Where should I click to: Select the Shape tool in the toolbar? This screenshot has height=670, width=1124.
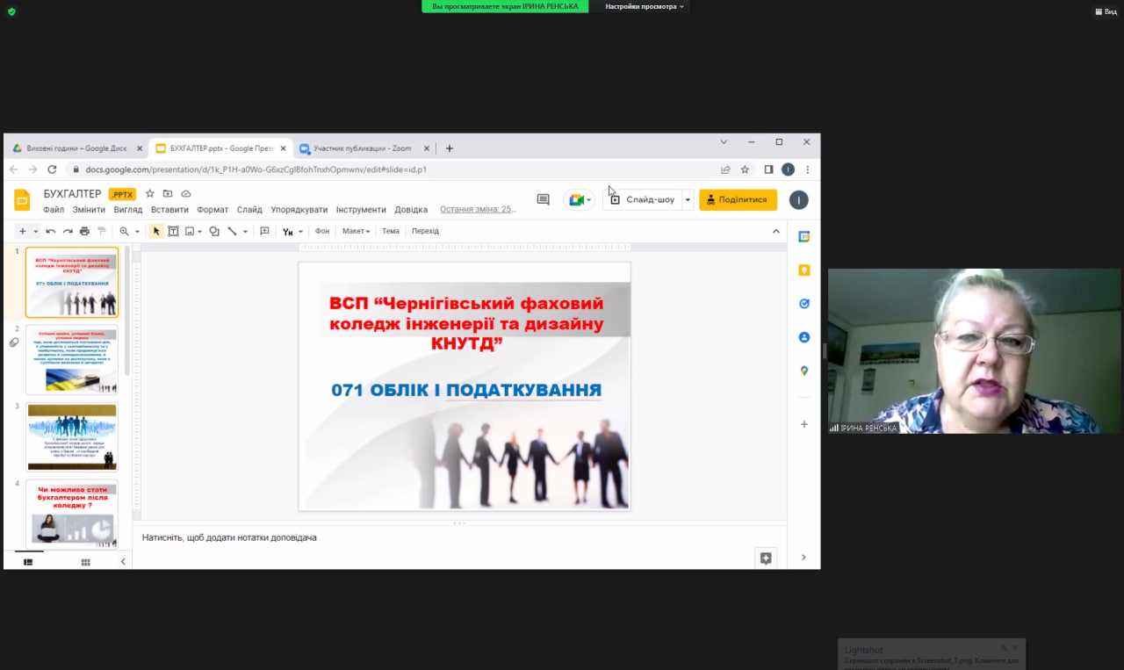214,232
